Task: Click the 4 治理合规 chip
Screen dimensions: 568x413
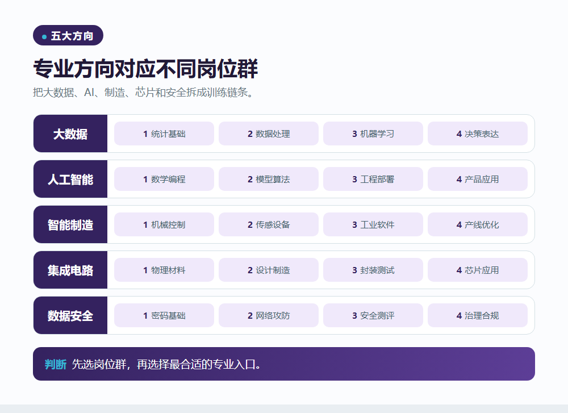Action: pos(478,315)
